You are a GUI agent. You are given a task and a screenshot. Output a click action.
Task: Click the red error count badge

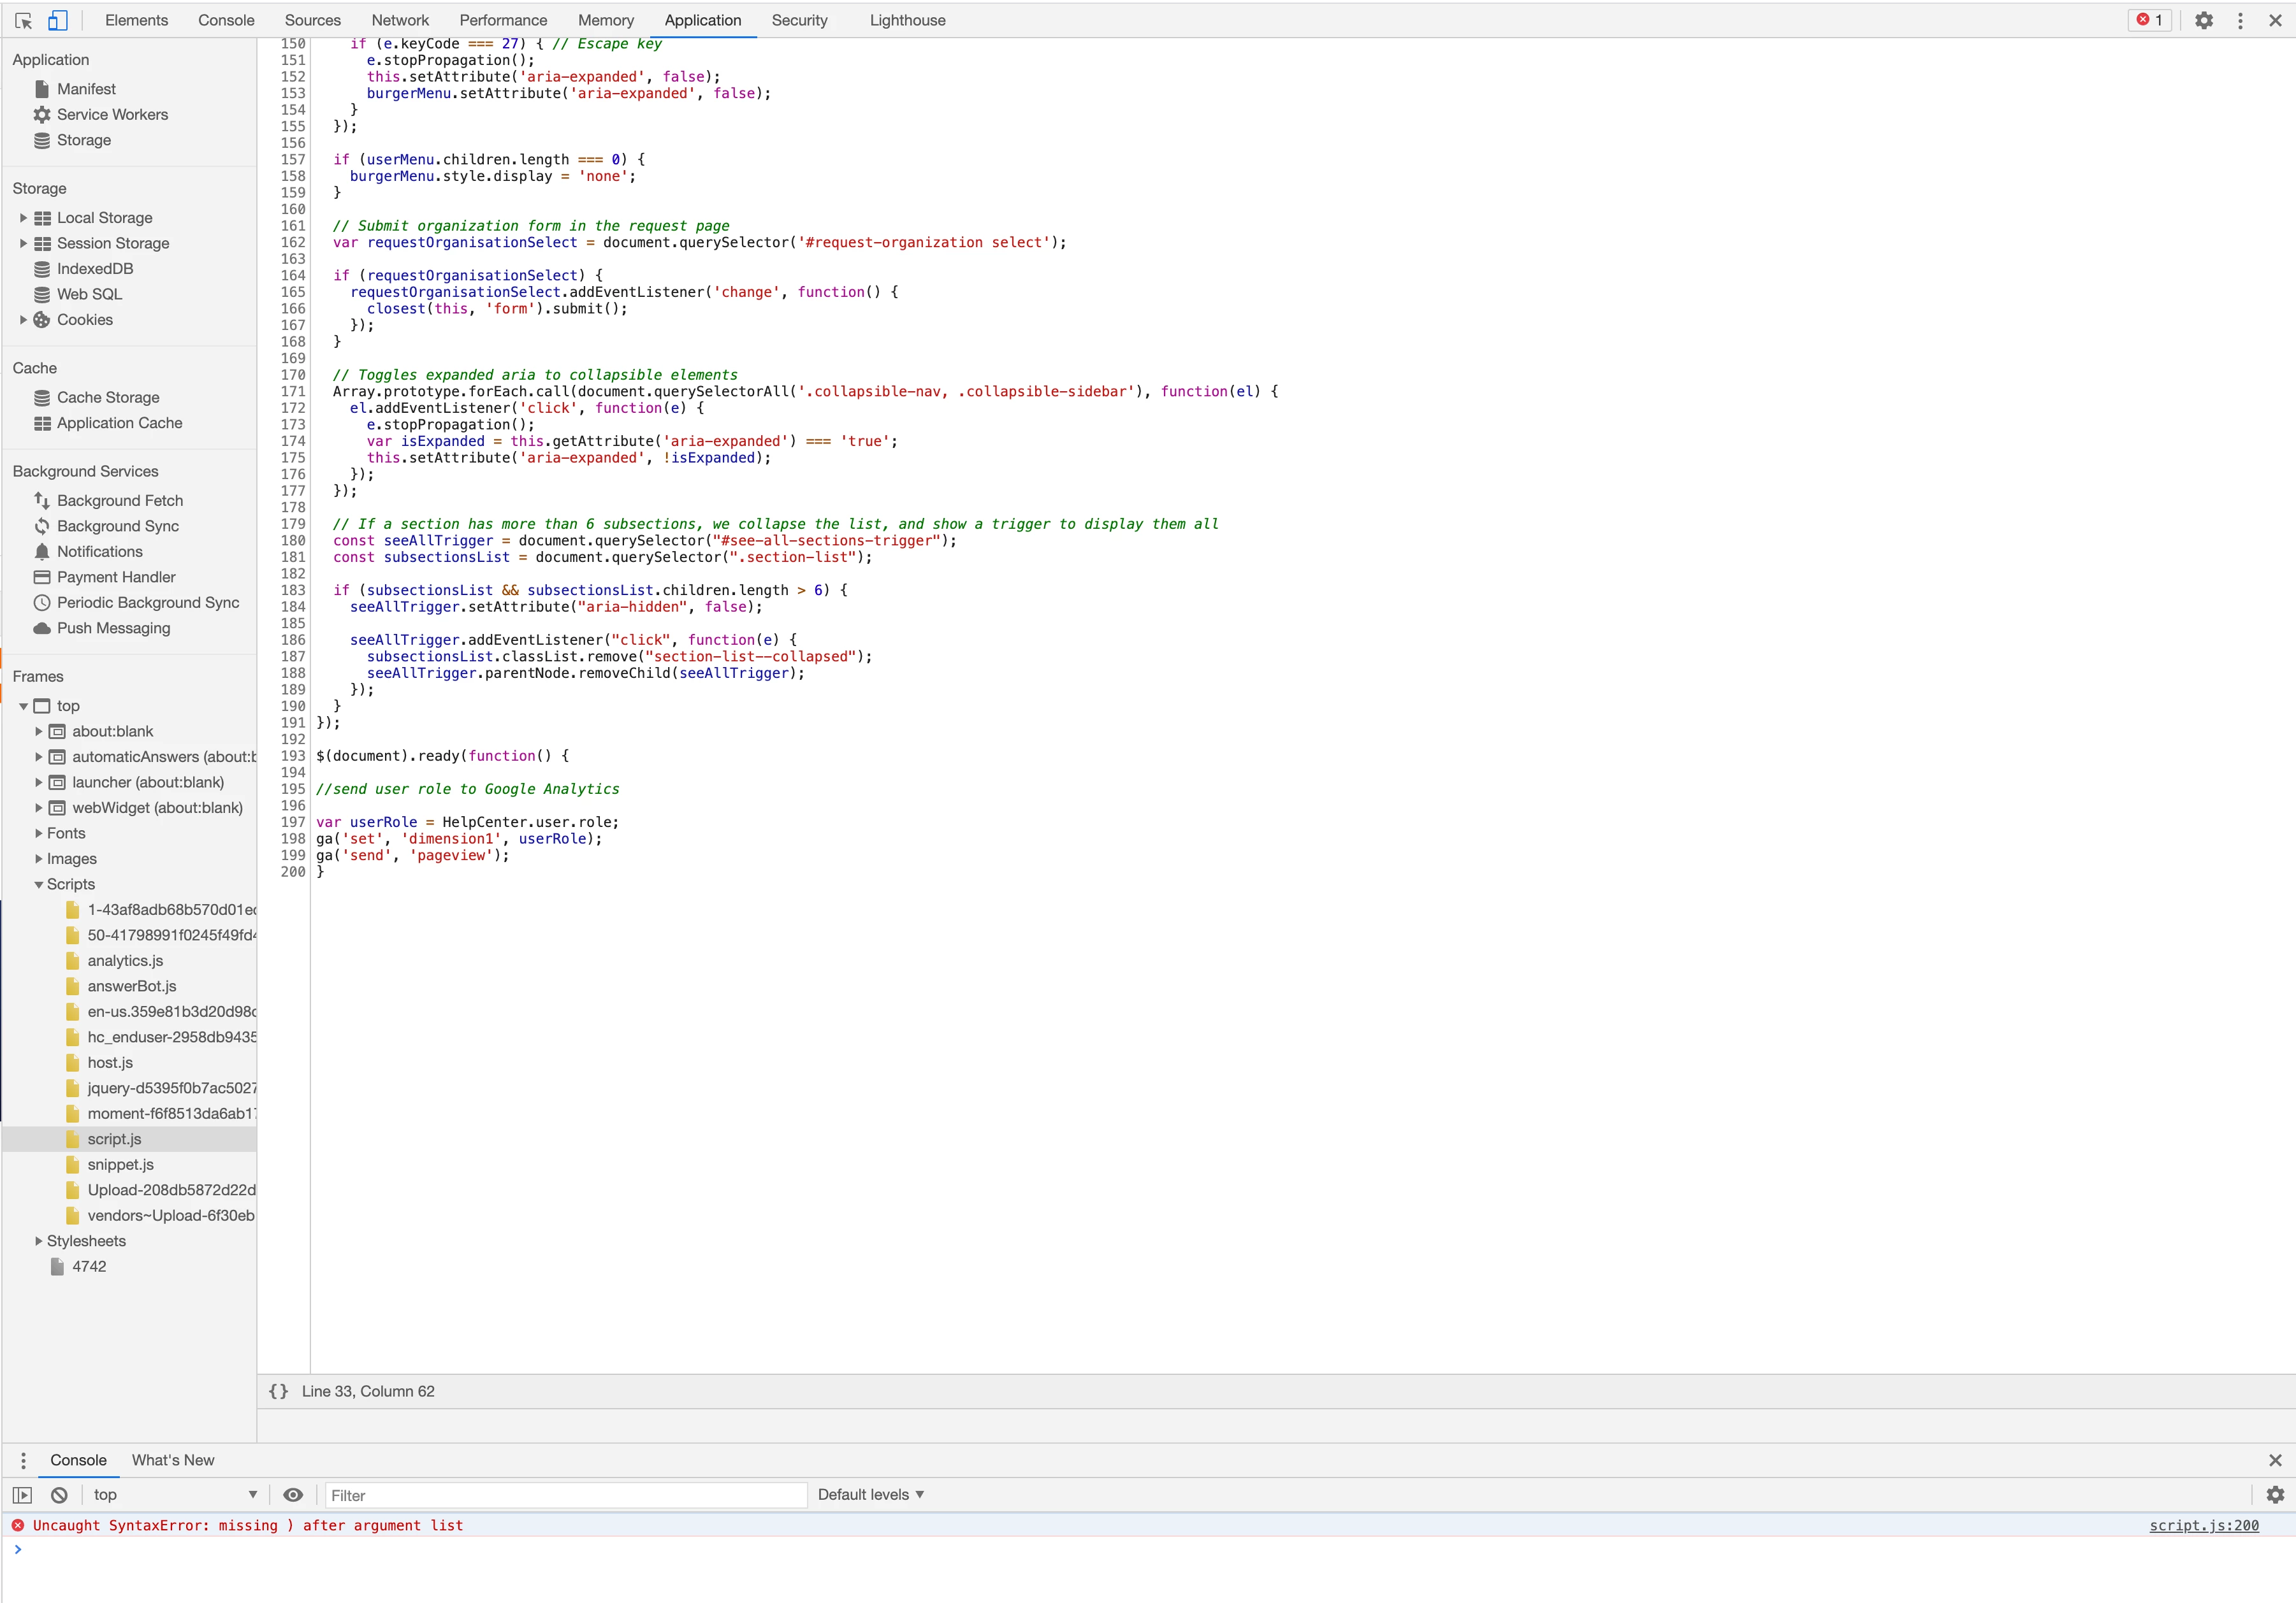point(2149,20)
